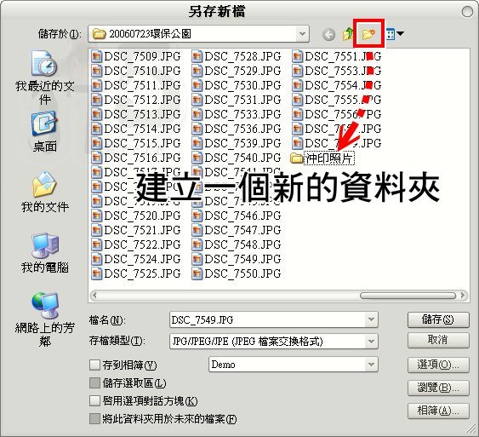Click inside the 檔名 filename field
This screenshot has width=479, height=437.
coord(268,320)
